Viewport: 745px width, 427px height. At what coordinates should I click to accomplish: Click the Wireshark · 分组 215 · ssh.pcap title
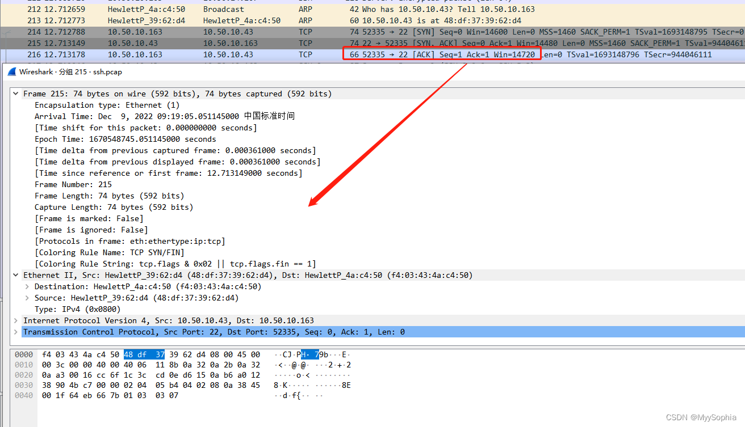[x=70, y=72]
